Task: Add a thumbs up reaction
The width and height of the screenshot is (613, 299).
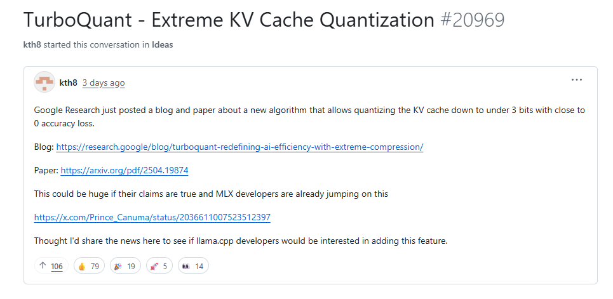Action: coord(88,266)
